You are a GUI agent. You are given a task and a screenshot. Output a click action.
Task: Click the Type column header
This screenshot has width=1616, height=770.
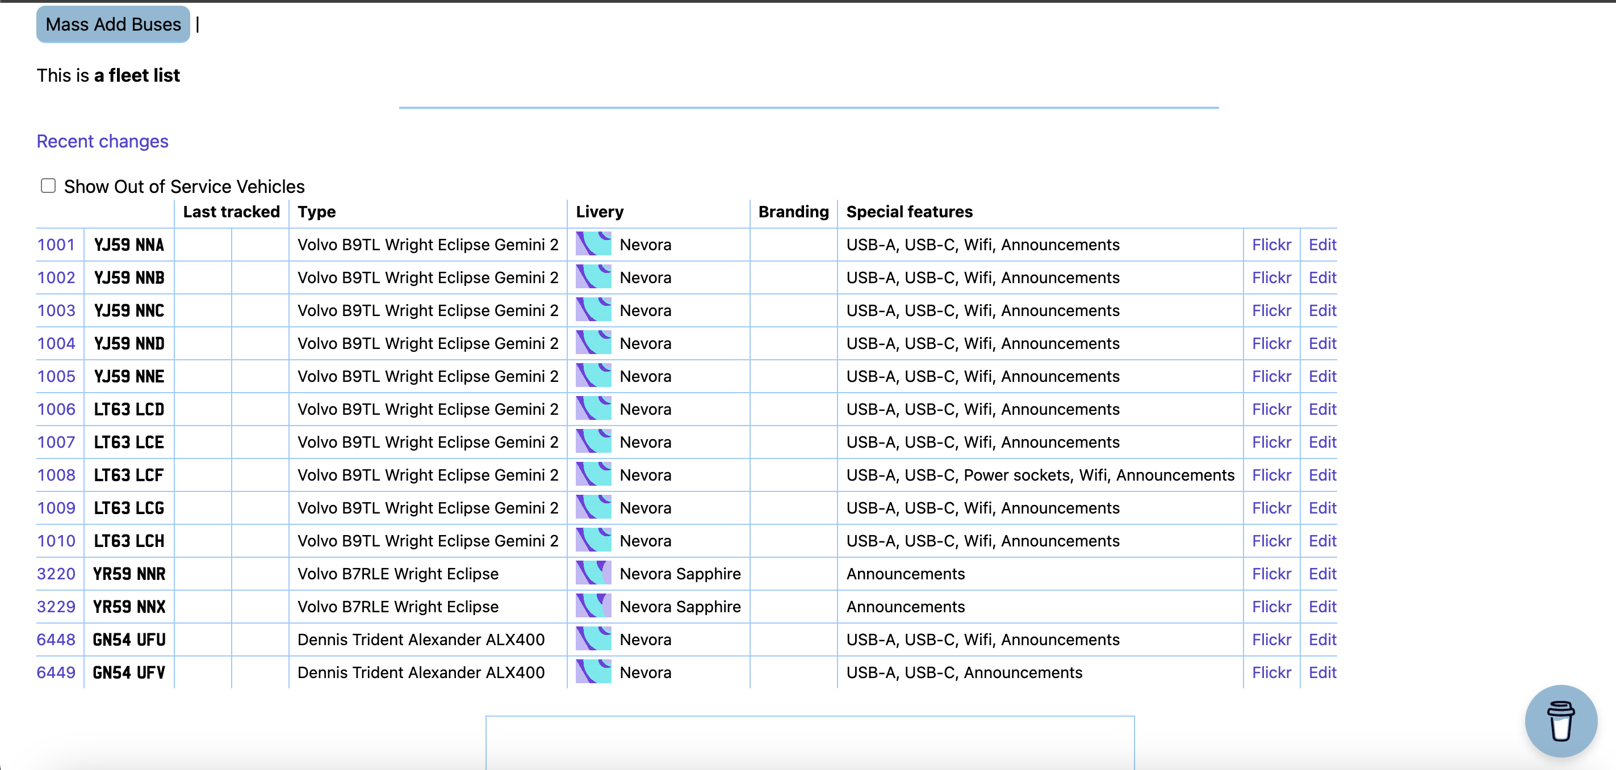click(x=316, y=212)
